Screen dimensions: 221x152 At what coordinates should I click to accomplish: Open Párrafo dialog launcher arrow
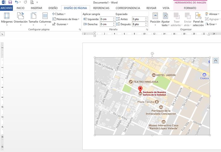147,29
